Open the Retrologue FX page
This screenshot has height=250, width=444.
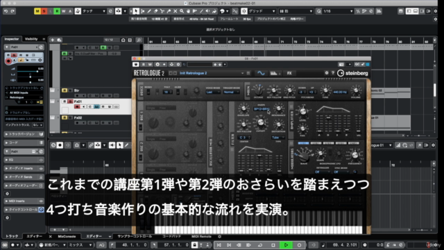(289, 73)
